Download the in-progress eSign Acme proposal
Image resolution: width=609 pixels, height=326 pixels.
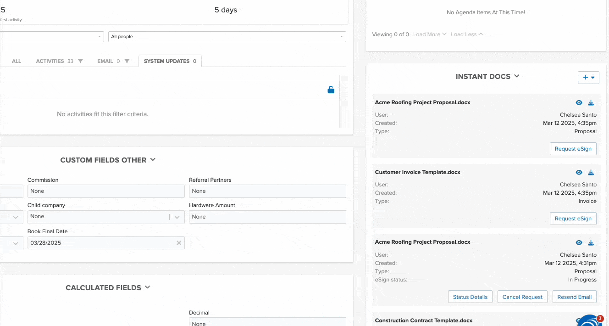click(591, 242)
